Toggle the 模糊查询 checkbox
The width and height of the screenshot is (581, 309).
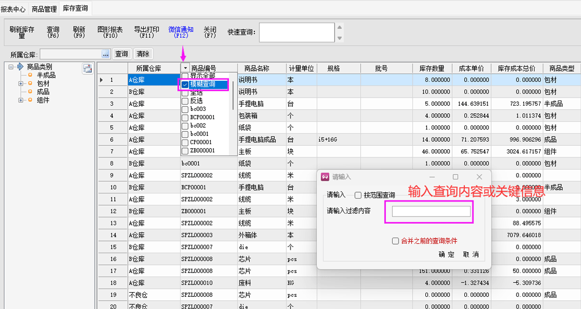click(x=185, y=85)
